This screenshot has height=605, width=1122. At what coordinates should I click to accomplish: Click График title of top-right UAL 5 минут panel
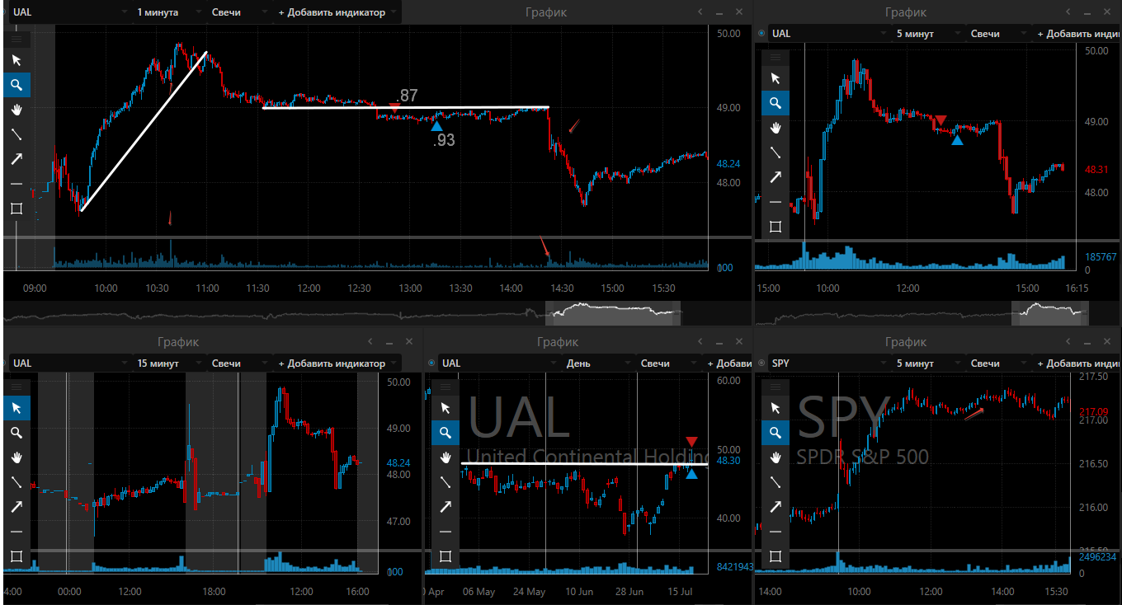tap(905, 12)
